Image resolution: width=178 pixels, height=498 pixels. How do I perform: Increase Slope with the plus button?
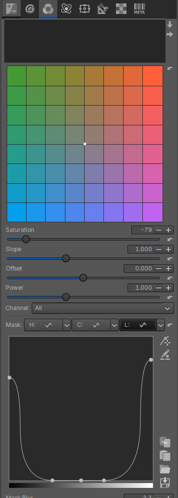coord(168,249)
